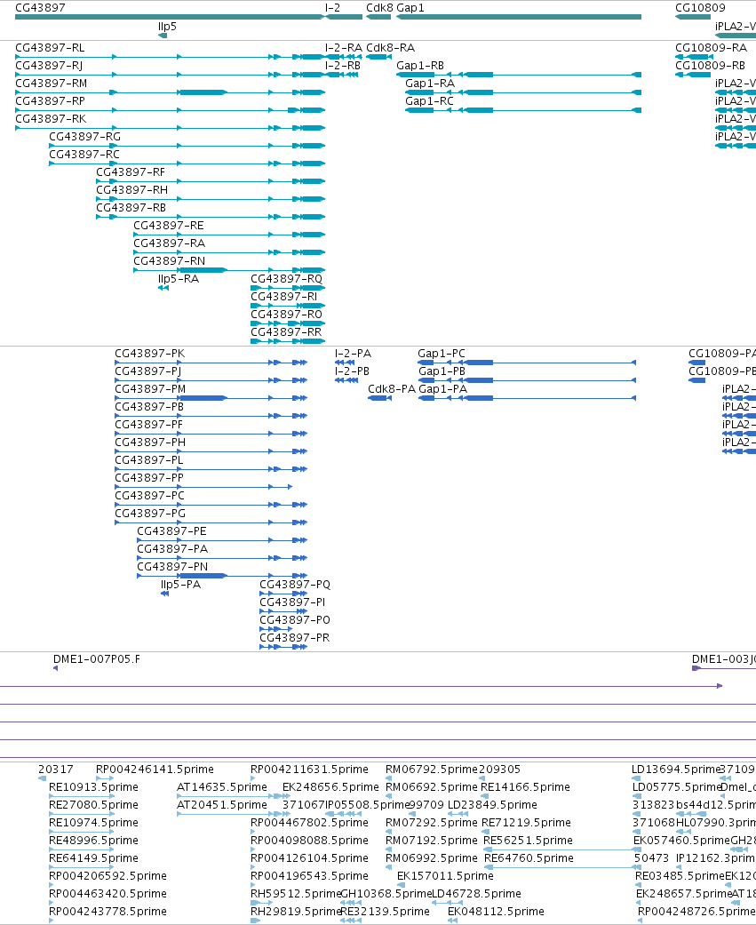Click the Gap1-RC transcript label
Viewport: 756px width, 925px height.
click(429, 101)
